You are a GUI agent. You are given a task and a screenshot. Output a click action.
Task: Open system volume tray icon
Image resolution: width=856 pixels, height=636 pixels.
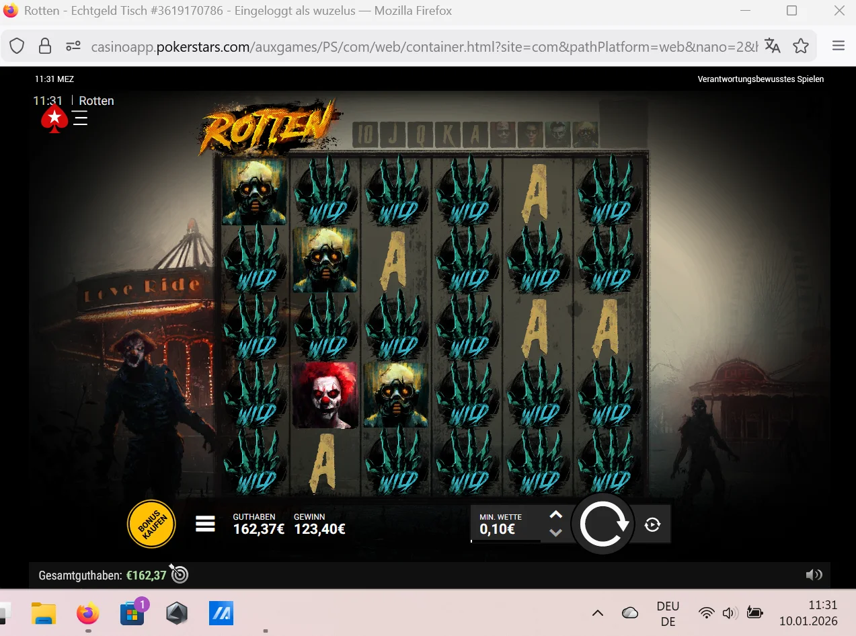[x=730, y=612]
